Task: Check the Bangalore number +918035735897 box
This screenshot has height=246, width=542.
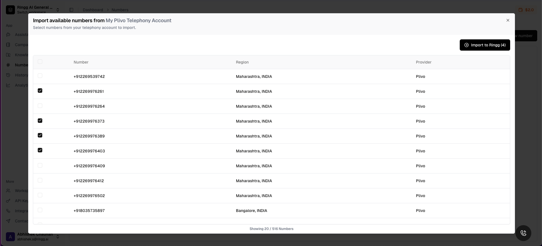Action: pos(40,210)
